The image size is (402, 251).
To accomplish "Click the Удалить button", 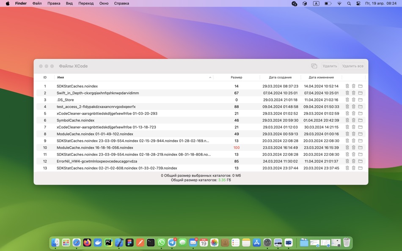I will (330, 66).
